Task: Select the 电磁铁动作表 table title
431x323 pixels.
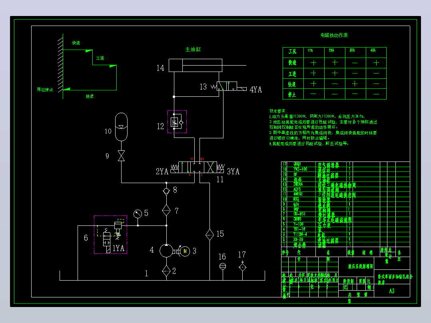Action: pyautogui.click(x=334, y=35)
